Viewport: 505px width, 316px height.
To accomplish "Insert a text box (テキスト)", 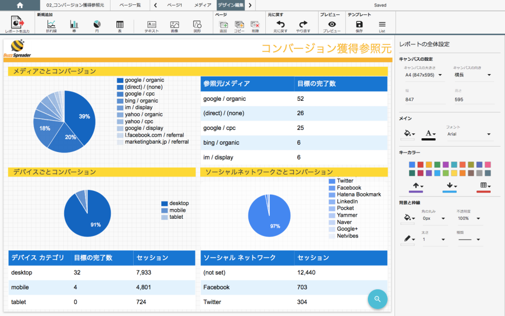I will pos(151,26).
